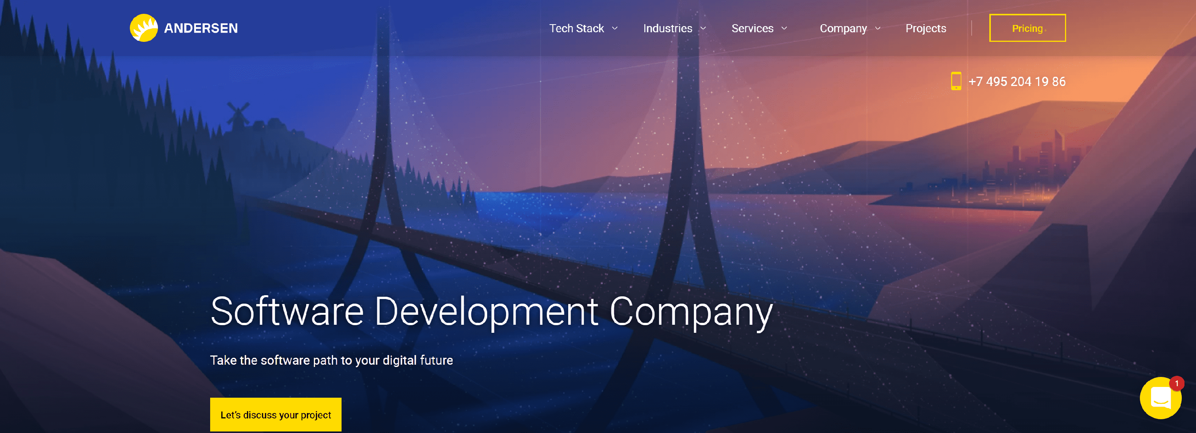
Task: Expand the Tech Stack dropdown chevron
Action: 615,28
